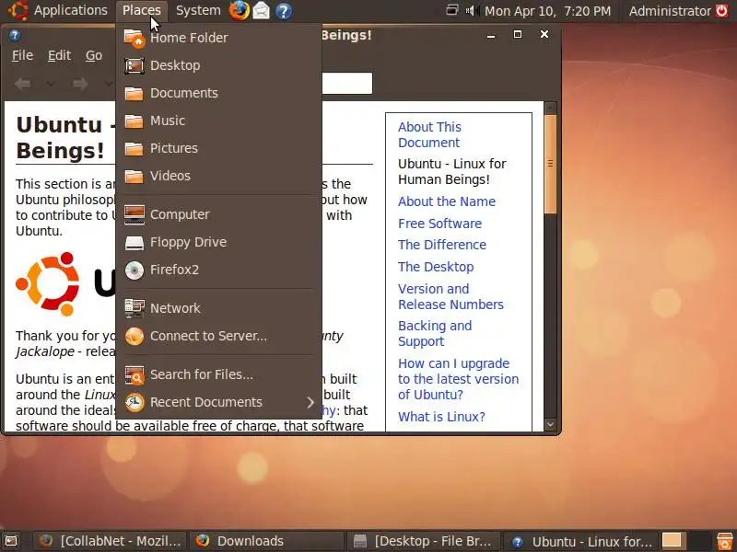Open Desktop entry in Places menu
The image size is (737, 552).
click(218, 65)
